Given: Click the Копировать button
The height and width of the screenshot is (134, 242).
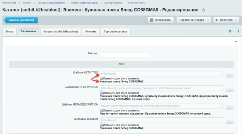Looking at the screenshot, I should coord(161,20).
